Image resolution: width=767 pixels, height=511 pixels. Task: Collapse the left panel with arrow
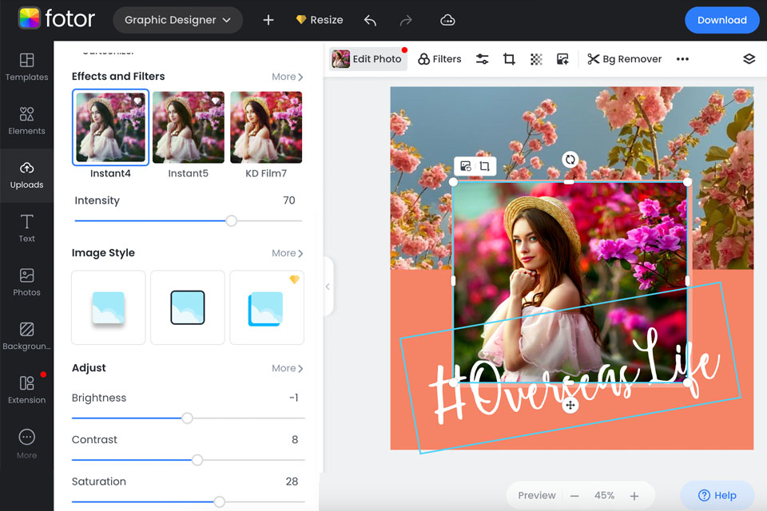pyautogui.click(x=328, y=287)
